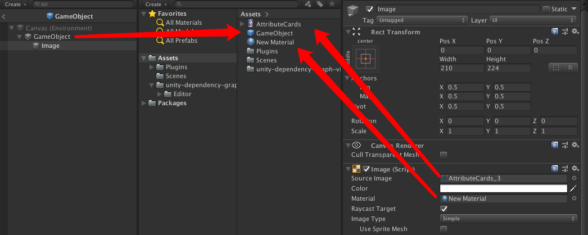Select Scenes in the Project folder tree
The height and width of the screenshot is (235, 588).
pyautogui.click(x=176, y=76)
